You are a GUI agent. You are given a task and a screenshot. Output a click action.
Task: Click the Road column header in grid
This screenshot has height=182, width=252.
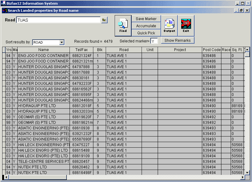[x=124, y=50]
